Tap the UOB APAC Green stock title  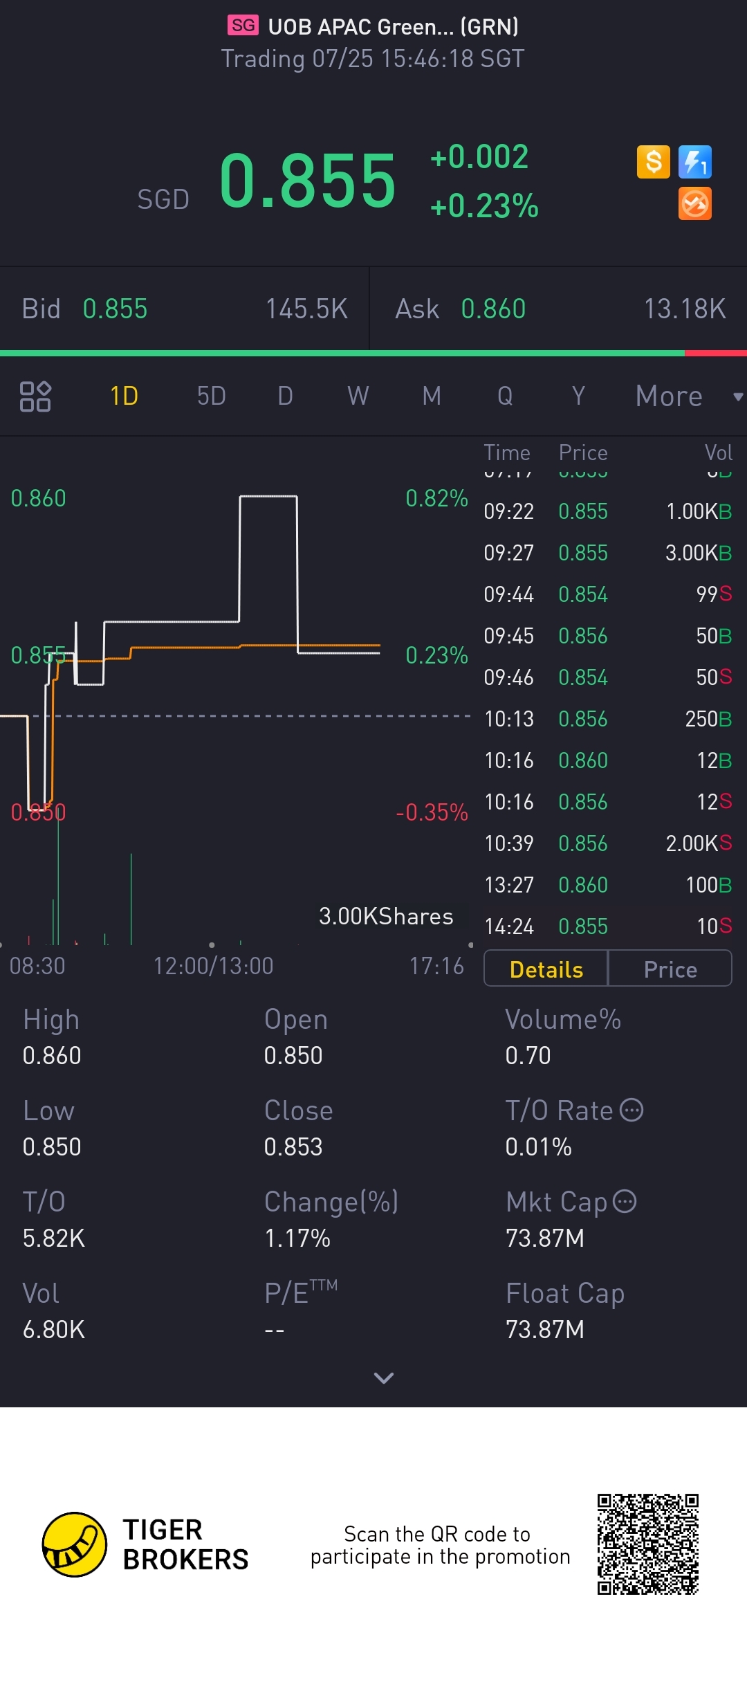pos(393,26)
